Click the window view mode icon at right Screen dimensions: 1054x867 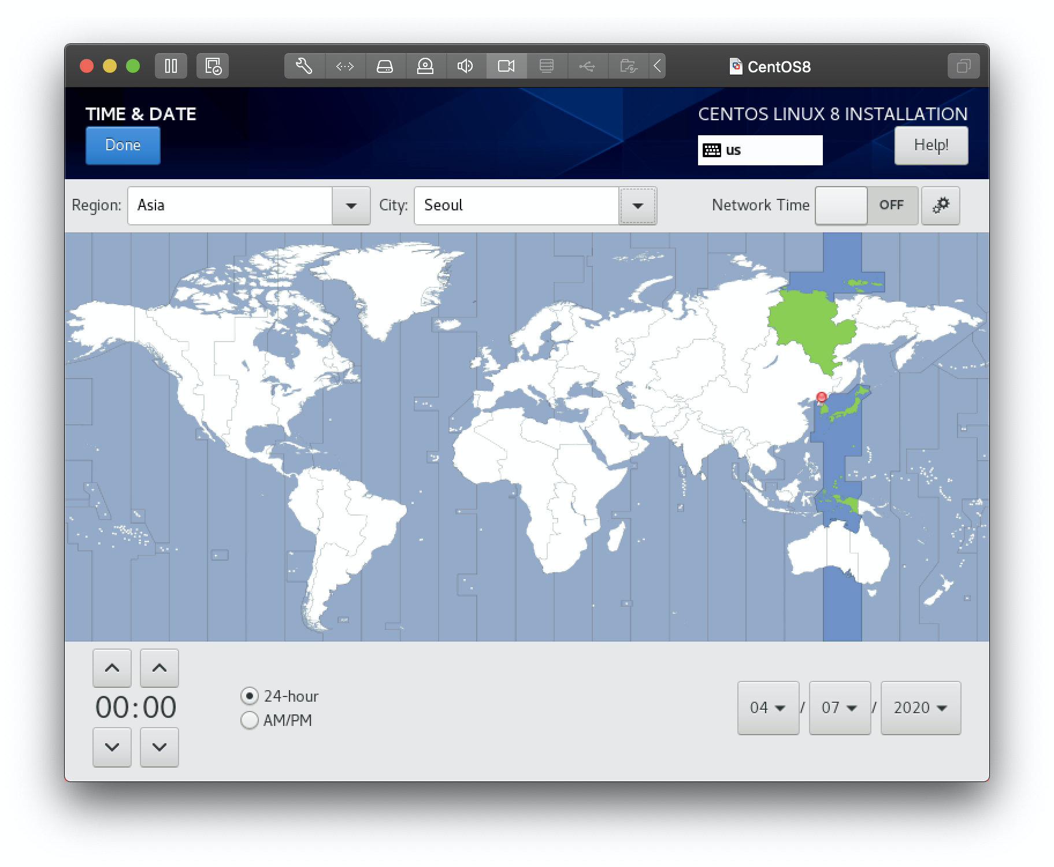click(963, 66)
